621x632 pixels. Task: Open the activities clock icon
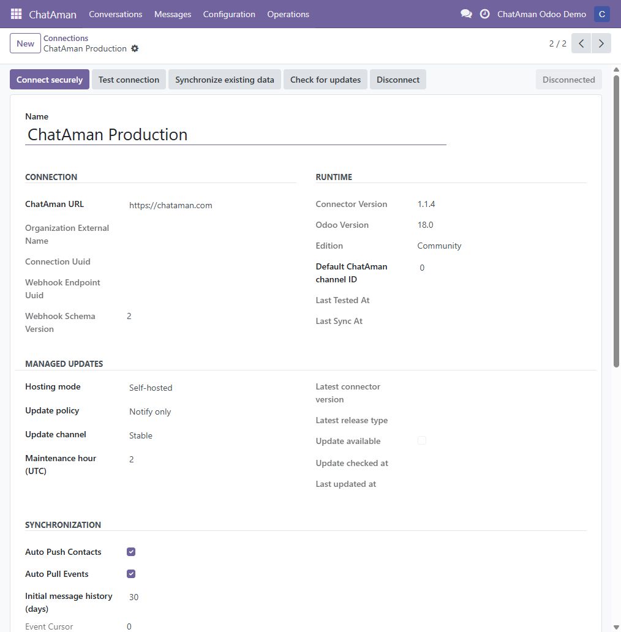click(485, 14)
